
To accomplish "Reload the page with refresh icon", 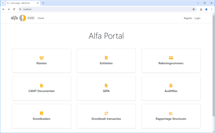I will tap(14, 9).
